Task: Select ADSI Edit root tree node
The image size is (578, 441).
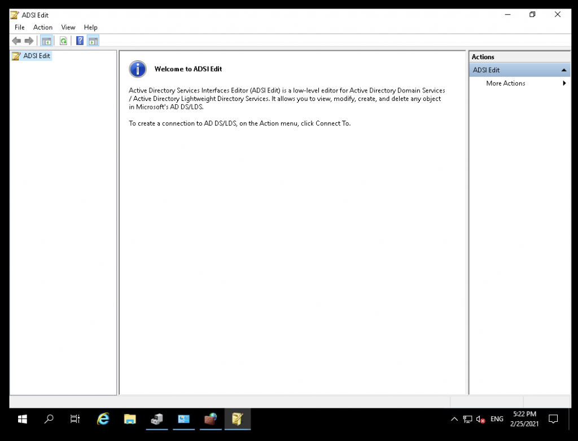Action: pyautogui.click(x=37, y=56)
